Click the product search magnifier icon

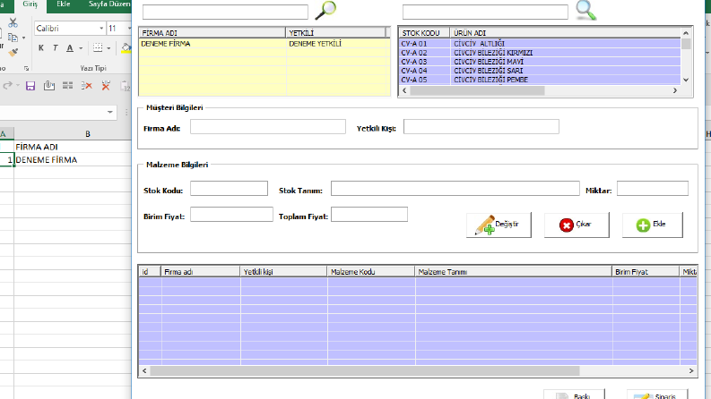coord(585,10)
